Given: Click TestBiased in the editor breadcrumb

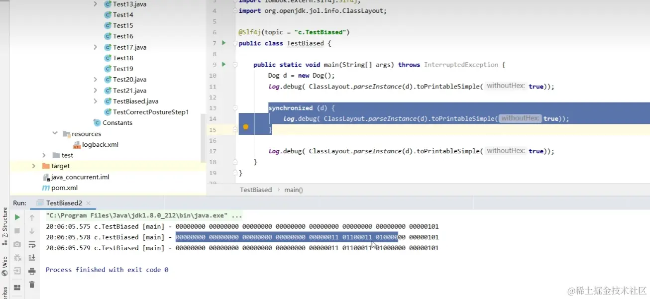Looking at the screenshot, I should pos(256,190).
